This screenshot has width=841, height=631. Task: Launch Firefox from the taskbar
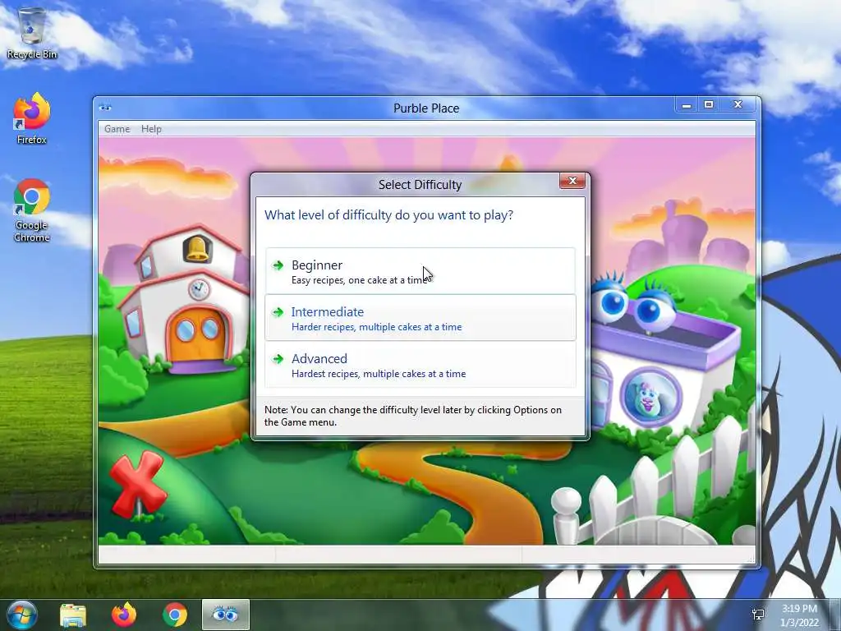coord(123,615)
